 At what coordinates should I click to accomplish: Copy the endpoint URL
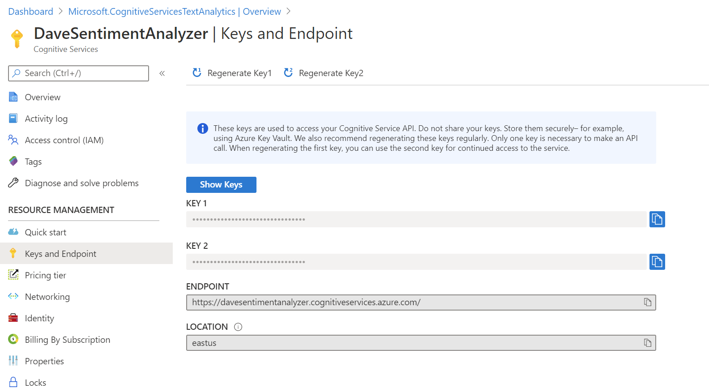tap(647, 303)
